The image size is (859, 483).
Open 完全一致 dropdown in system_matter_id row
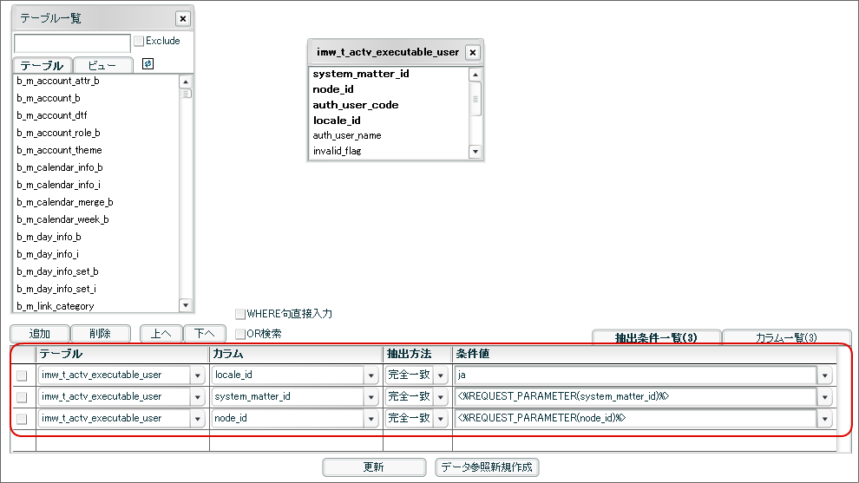(x=441, y=397)
